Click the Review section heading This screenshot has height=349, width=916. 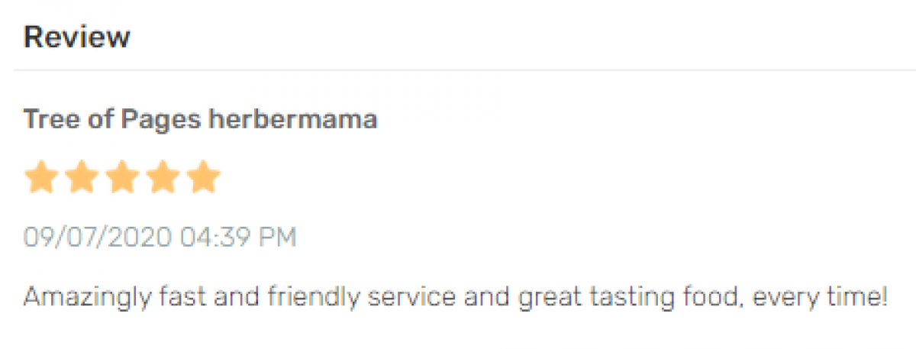pos(76,37)
